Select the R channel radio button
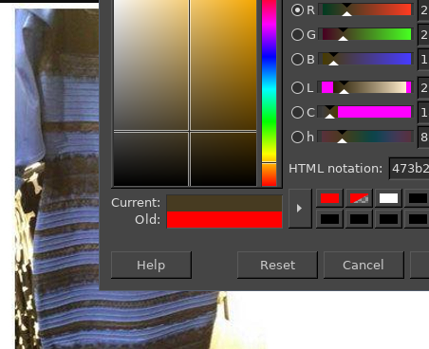Screen dimensions: 429x349 tap(297, 9)
